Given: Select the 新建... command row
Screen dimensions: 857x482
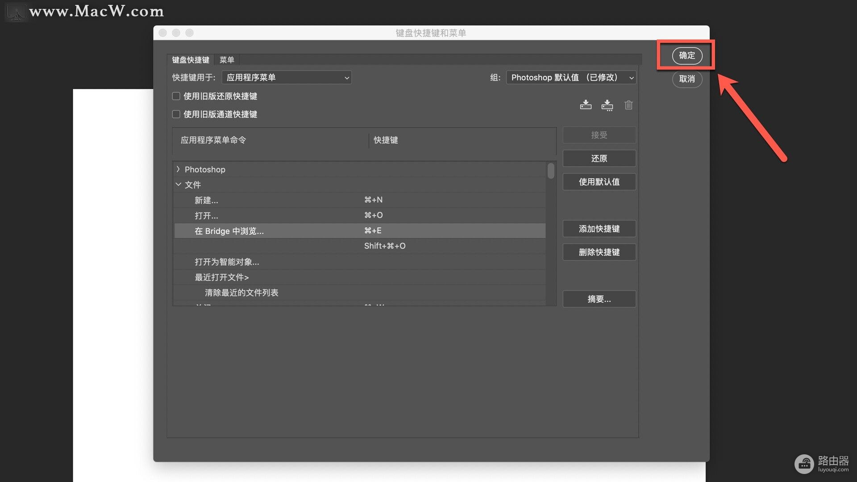Looking at the screenshot, I should (359, 200).
